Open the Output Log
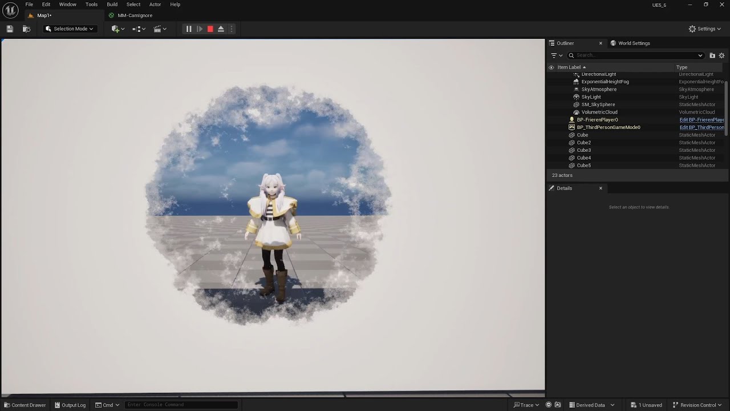Image resolution: width=730 pixels, height=411 pixels. pyautogui.click(x=70, y=405)
